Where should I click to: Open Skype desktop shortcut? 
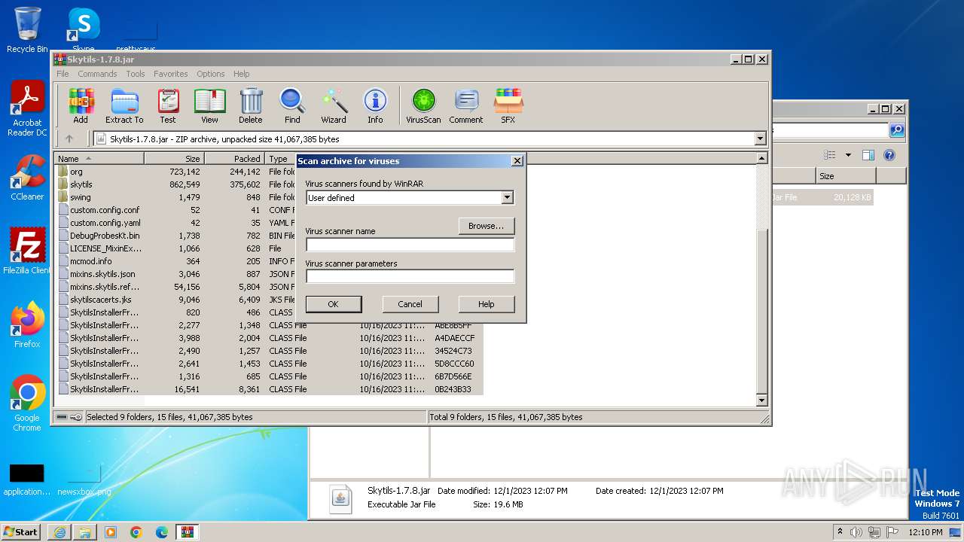tap(84, 30)
